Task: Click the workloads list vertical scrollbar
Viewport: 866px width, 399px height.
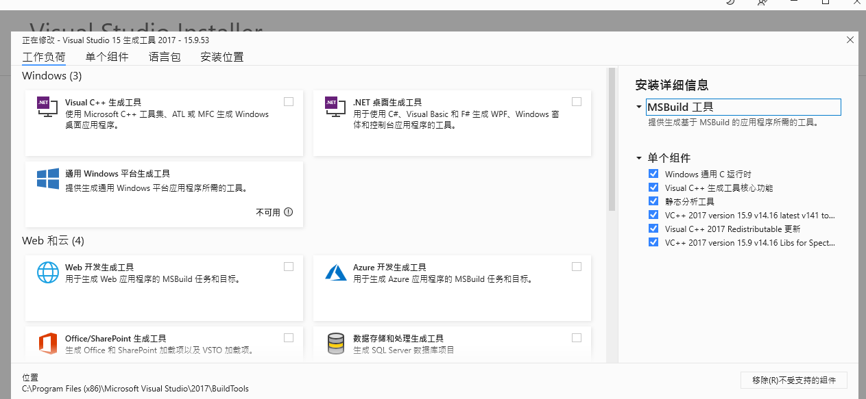Action: click(612, 140)
